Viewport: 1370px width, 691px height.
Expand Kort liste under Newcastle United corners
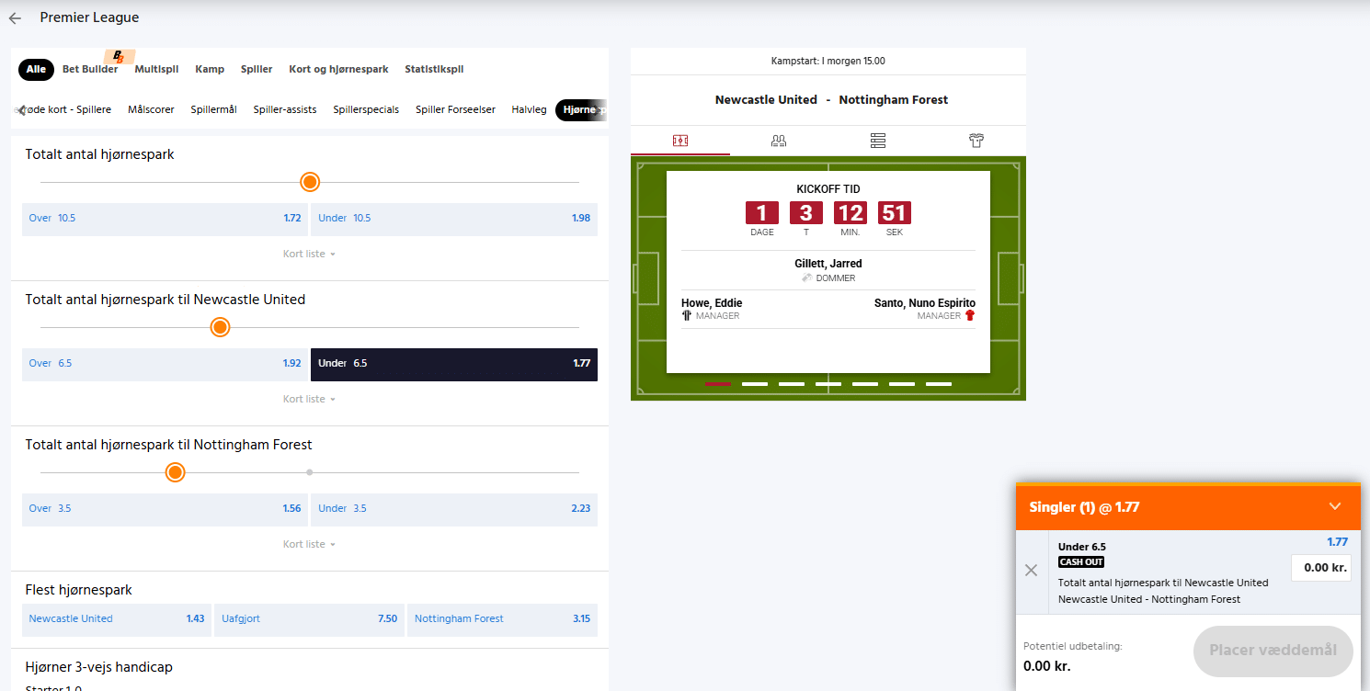coord(309,399)
